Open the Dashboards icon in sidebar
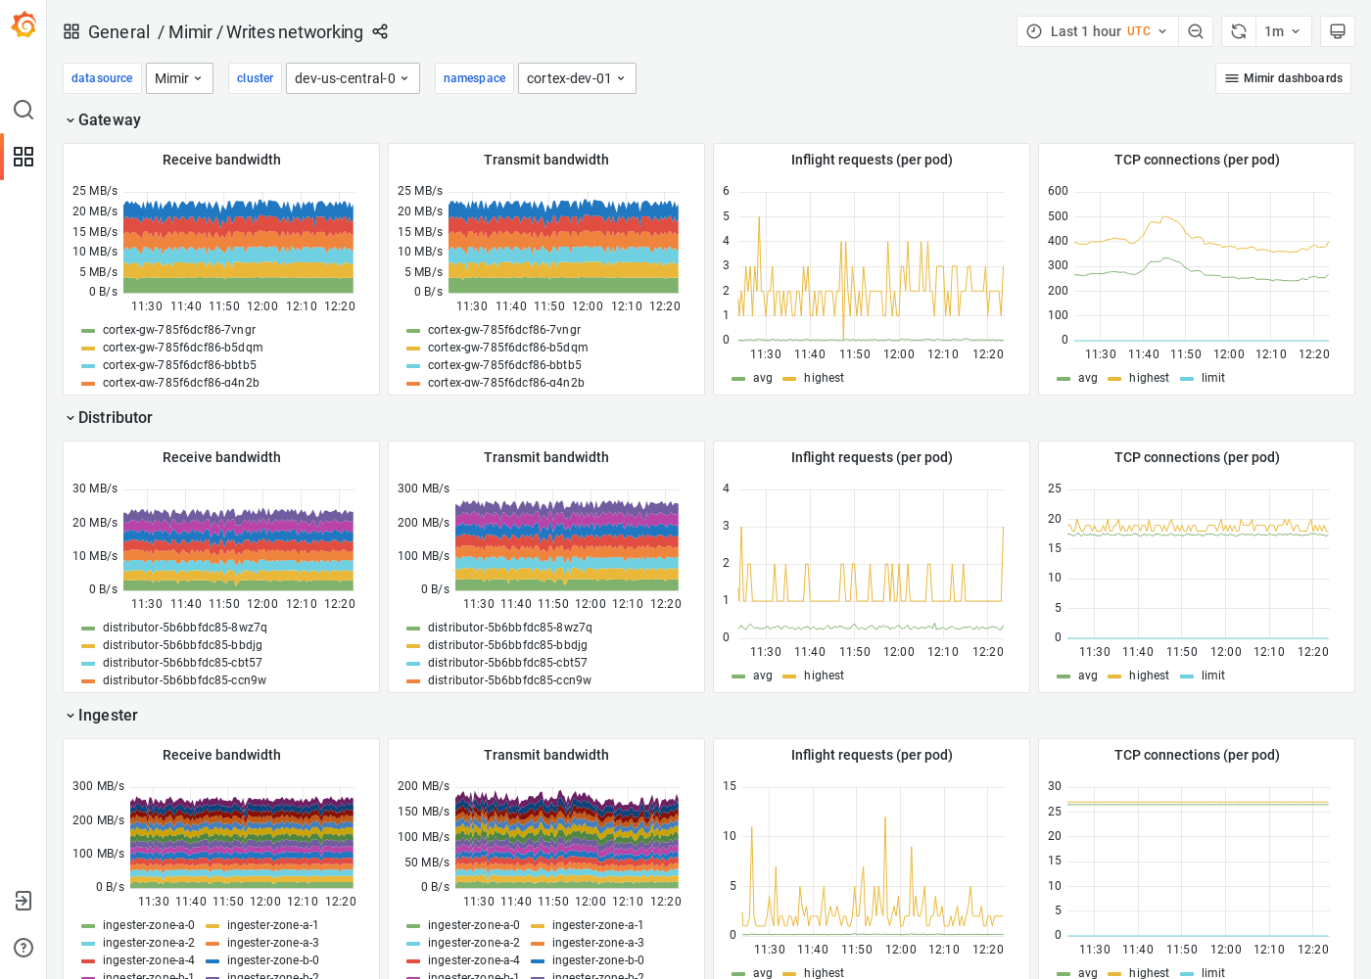 pos(23,157)
